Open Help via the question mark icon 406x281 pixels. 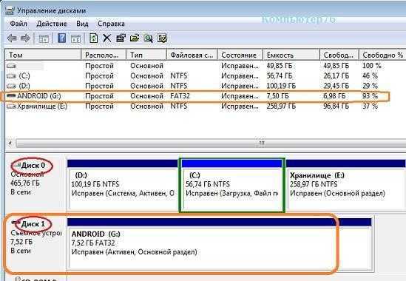click(x=61, y=38)
